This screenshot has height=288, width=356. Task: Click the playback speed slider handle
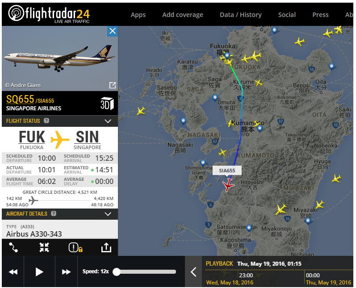point(117,271)
